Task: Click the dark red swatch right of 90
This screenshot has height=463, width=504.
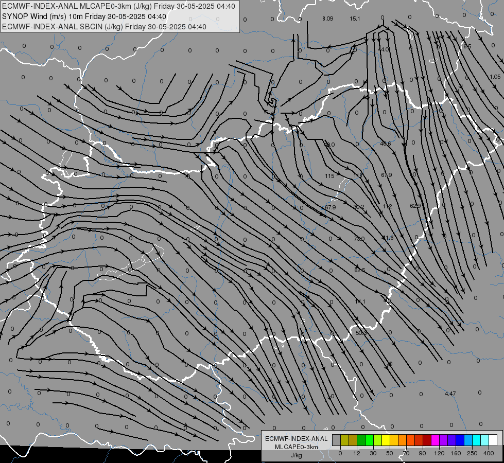Action: point(427,440)
